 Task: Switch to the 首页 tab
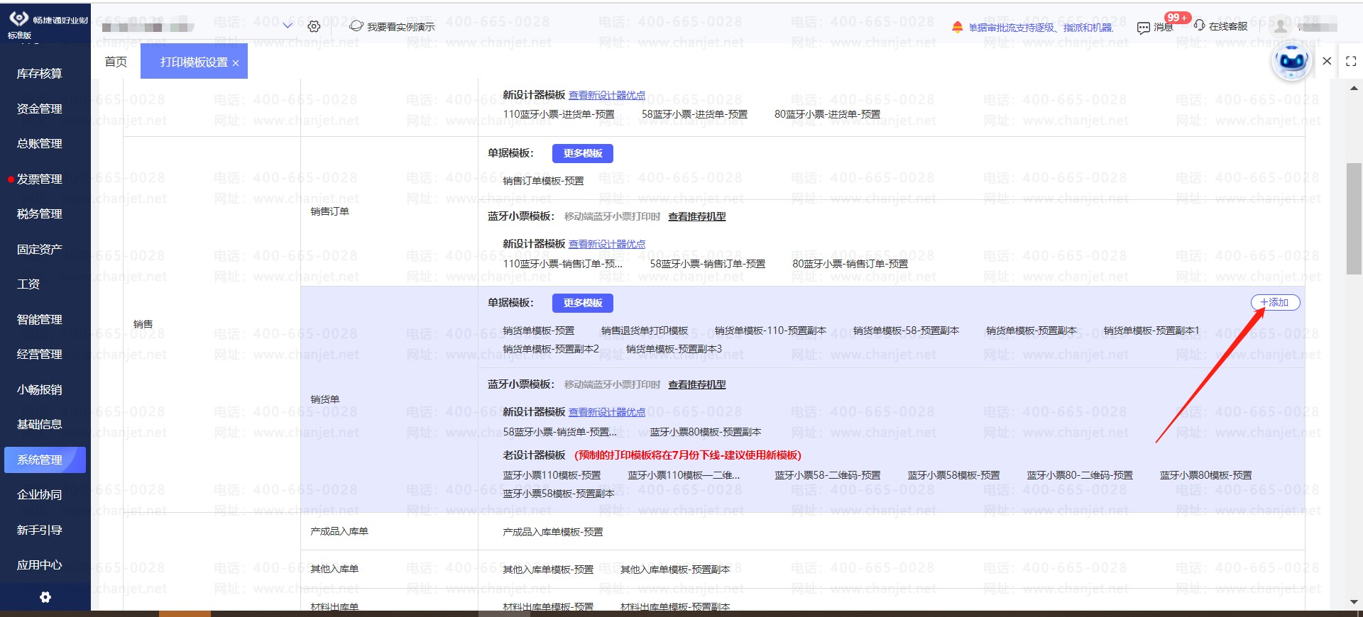tap(116, 62)
